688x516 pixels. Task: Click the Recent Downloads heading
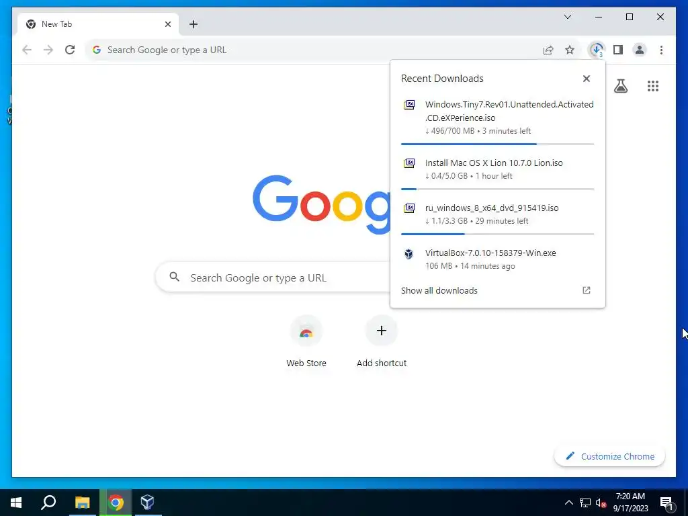point(442,79)
